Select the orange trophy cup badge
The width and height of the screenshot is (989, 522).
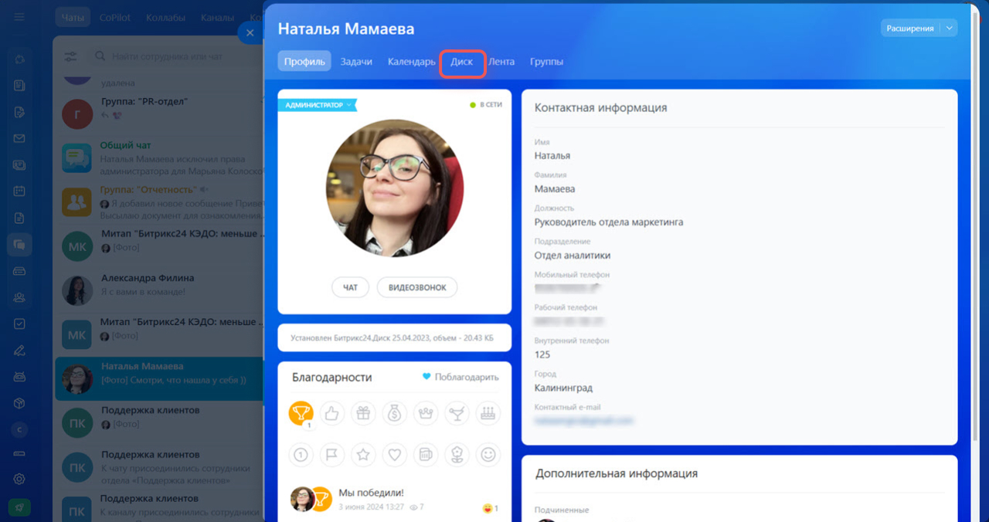[x=301, y=413]
